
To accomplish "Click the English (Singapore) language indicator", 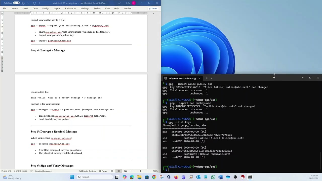I will click(44, 171).
